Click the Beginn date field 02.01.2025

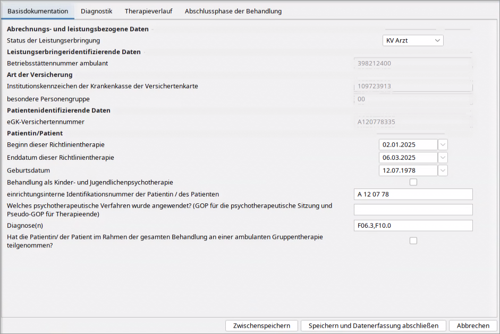point(408,144)
